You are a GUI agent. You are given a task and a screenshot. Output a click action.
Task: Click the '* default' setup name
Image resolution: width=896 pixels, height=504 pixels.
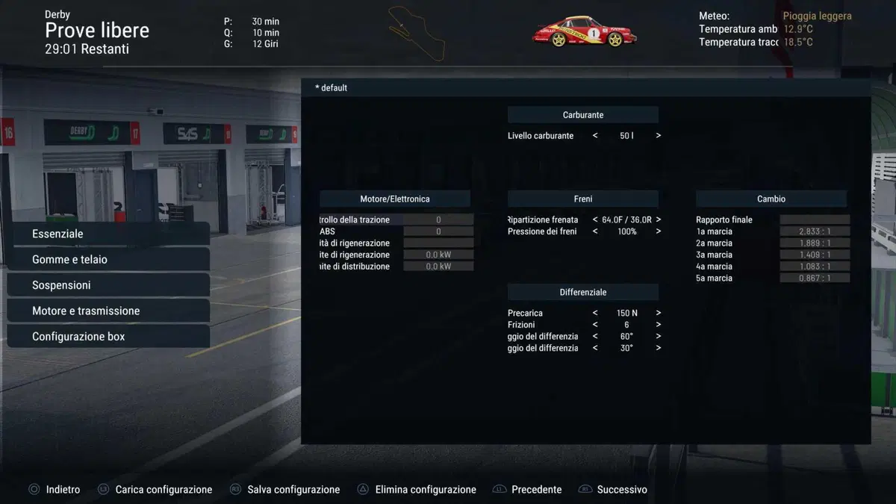point(331,88)
